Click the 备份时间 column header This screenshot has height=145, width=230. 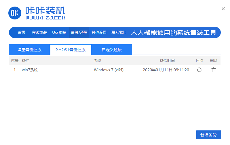click(x=167, y=61)
